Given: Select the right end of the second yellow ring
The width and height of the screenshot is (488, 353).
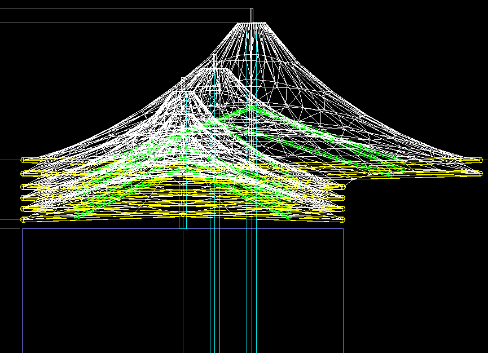Looking at the screenshot, I should [x=480, y=174].
